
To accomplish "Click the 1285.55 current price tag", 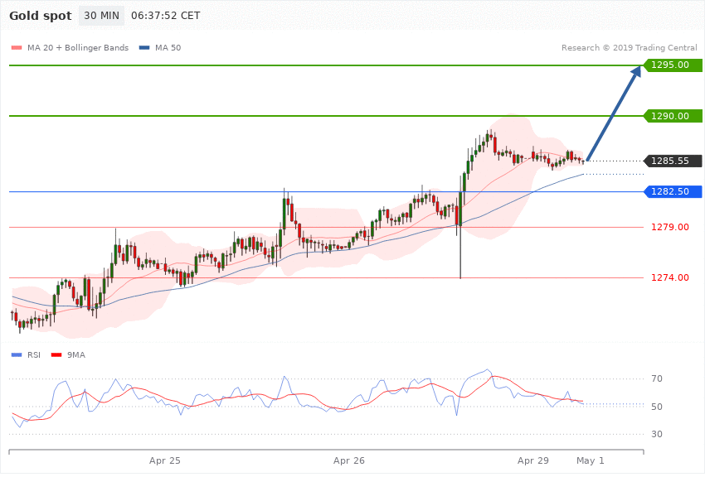I will 673,161.
